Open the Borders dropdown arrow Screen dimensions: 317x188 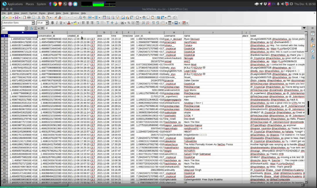[x=166, y=23]
